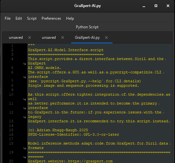
Task: Switch to the second unsaved tab
Action: click(x=49, y=37)
